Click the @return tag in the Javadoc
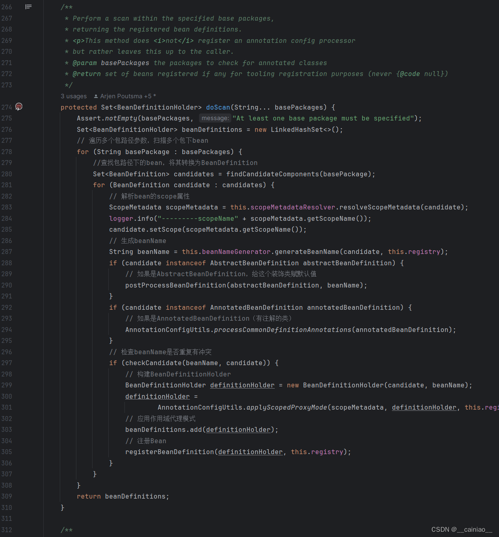The height and width of the screenshot is (537, 499). pos(87,74)
